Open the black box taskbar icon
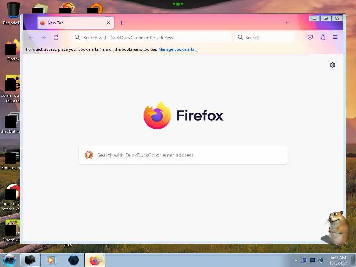Viewport: 356px width, 267px height. 30,260
